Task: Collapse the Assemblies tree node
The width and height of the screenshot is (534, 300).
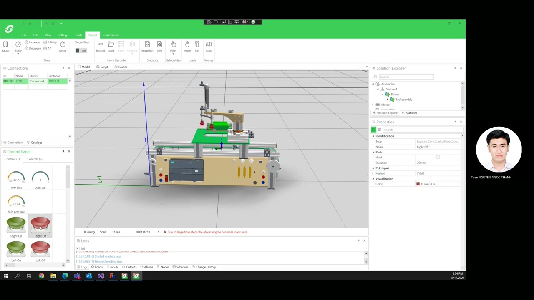Action: pyautogui.click(x=373, y=84)
